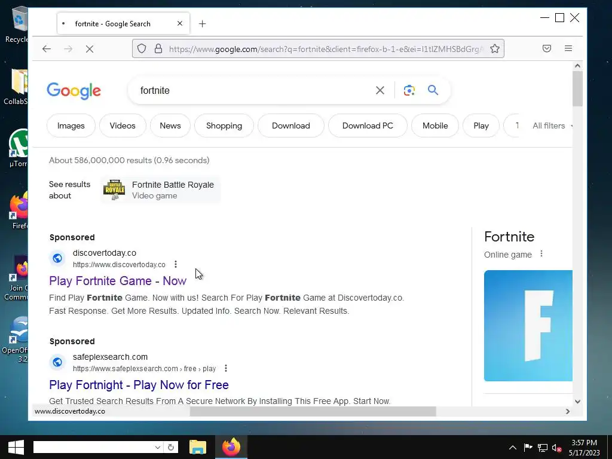
Task: Click the horizontal scrollbar thumb
Action: 313,411
